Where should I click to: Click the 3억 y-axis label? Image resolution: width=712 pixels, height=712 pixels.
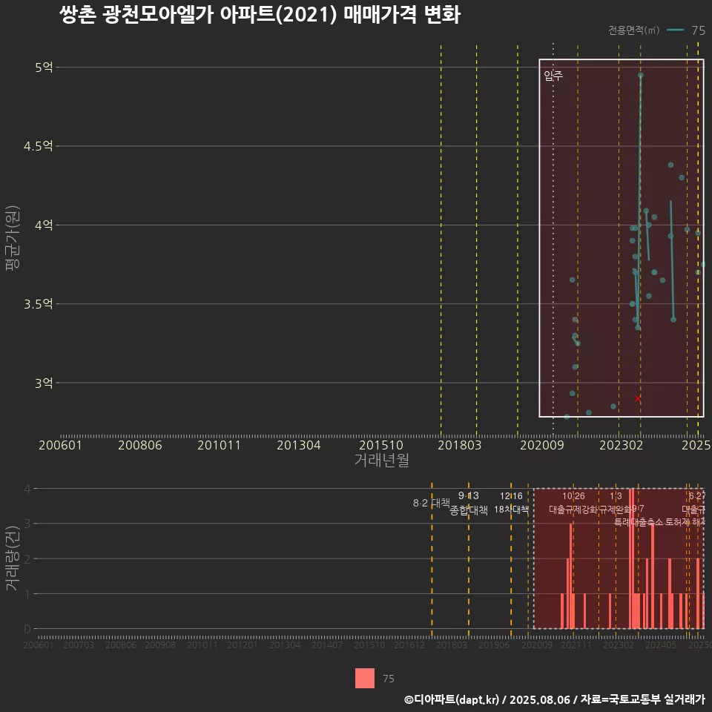tap(44, 383)
